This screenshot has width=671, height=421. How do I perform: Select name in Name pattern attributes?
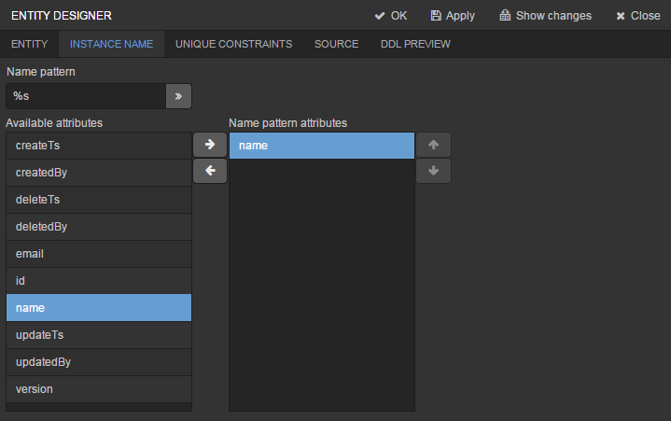(x=322, y=146)
